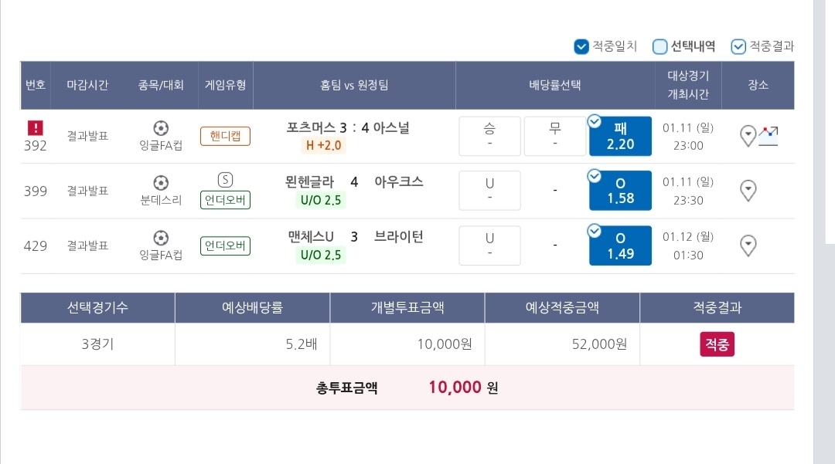Click the 핸디캡 game type tag

click(x=225, y=137)
